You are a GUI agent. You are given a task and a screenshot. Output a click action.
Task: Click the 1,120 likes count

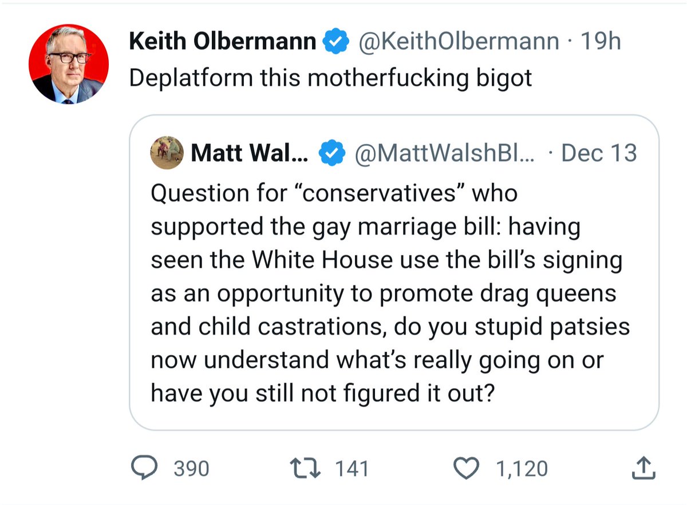(x=522, y=469)
